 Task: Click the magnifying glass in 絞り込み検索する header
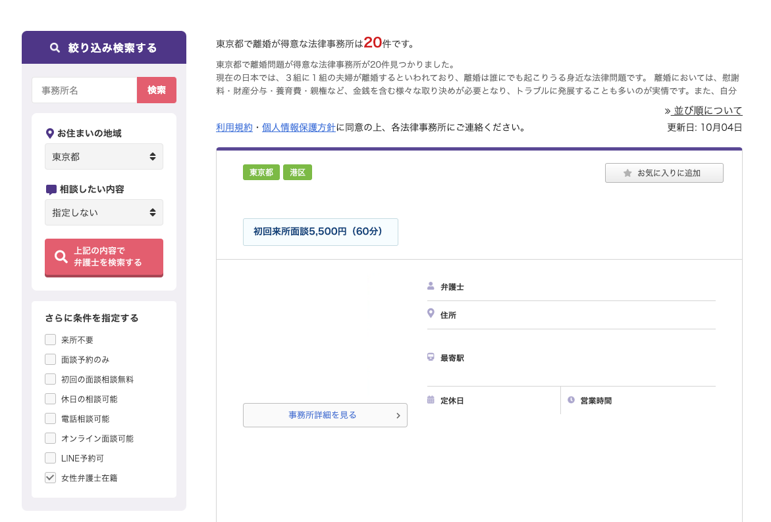tap(54, 47)
